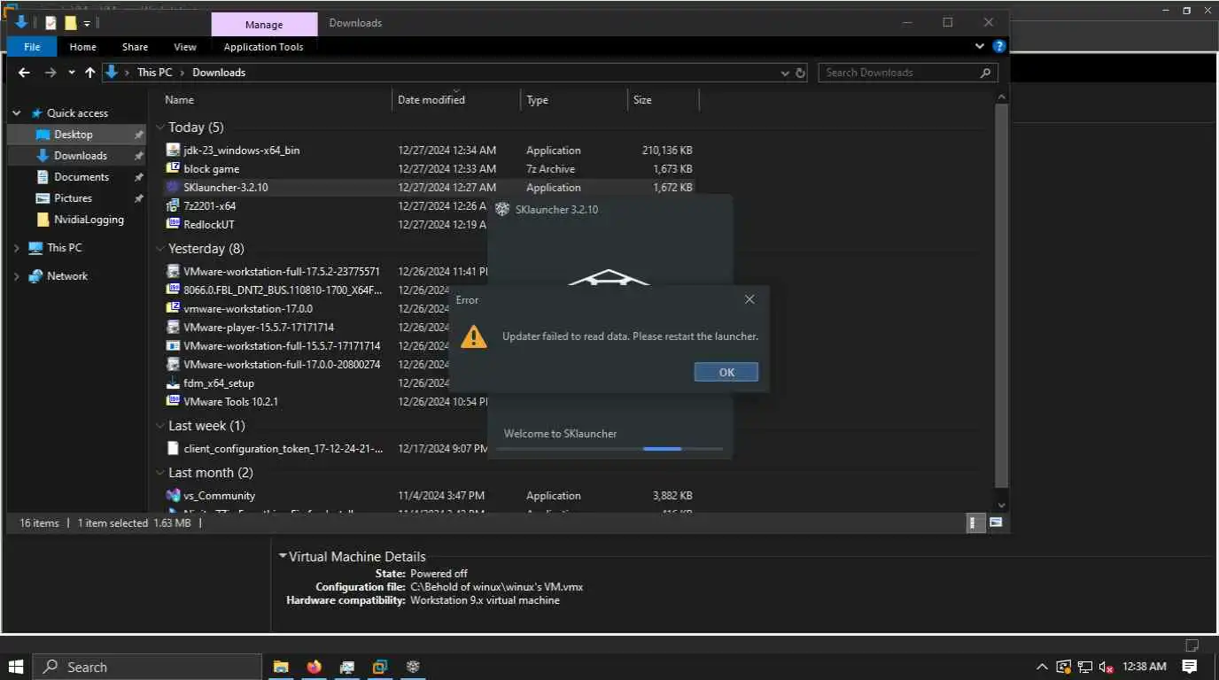Close the Error dialog with X

(x=749, y=300)
